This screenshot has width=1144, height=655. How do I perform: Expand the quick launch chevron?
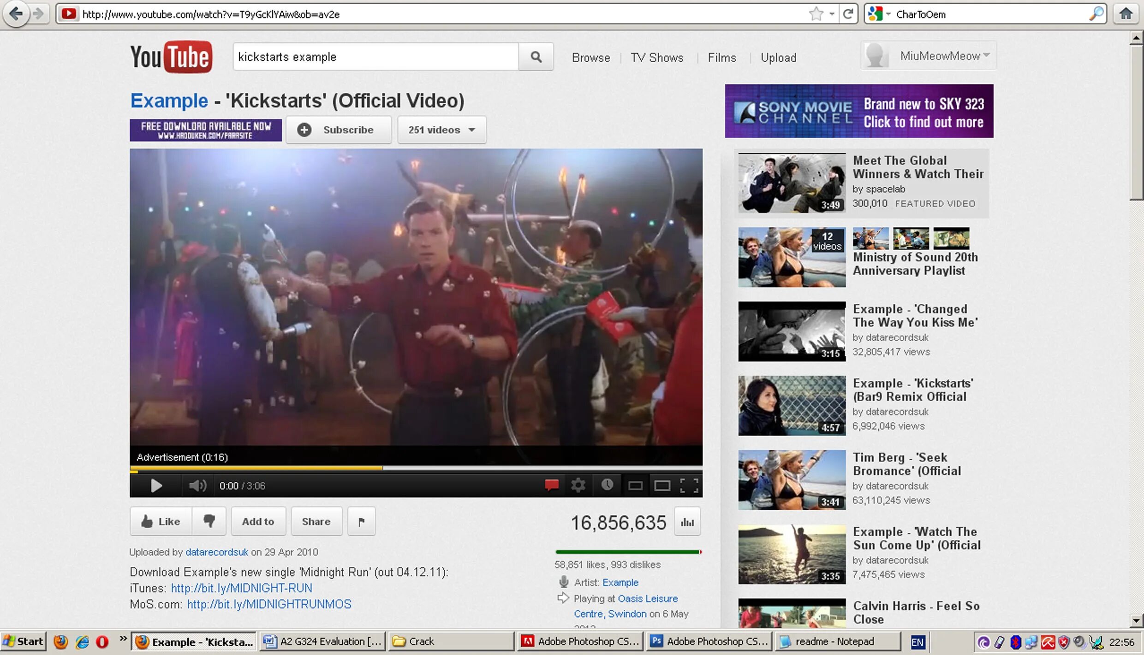point(123,638)
